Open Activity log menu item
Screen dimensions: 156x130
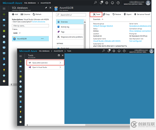click(70, 27)
